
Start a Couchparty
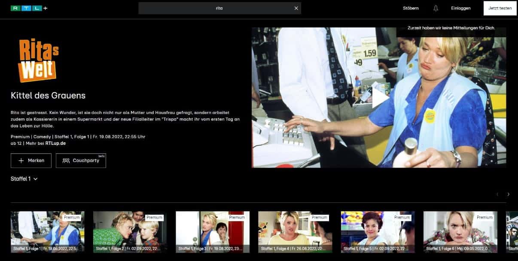point(81,160)
